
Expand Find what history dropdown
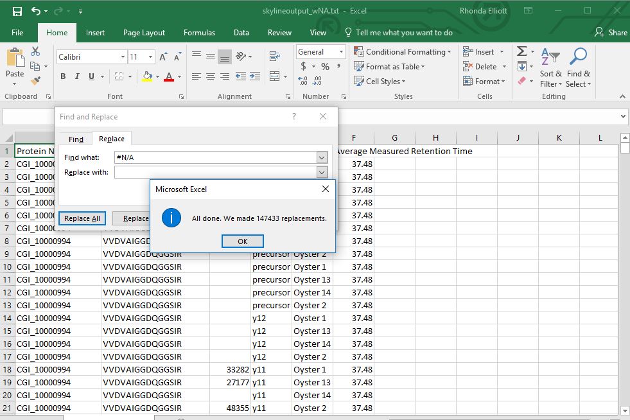322,157
